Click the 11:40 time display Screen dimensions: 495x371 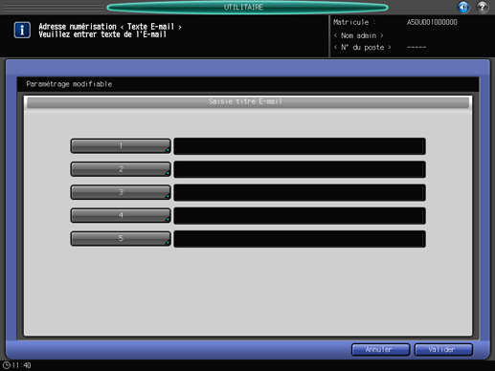pyautogui.click(x=21, y=365)
